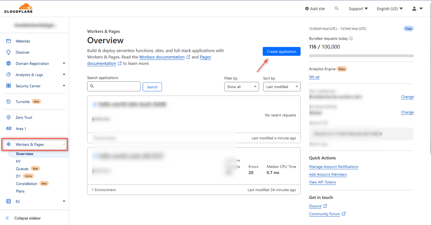The width and height of the screenshot is (431, 225).
Task: Open the Workers documentation link
Action: coord(162,57)
